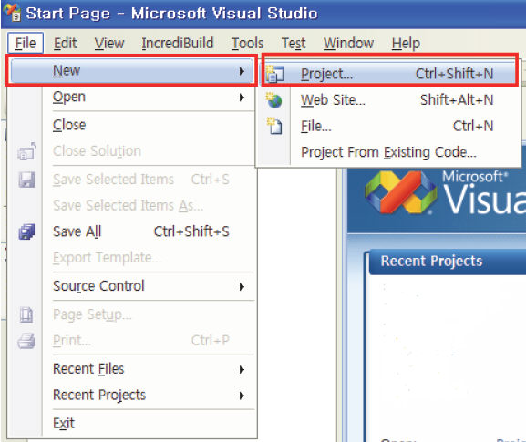The height and width of the screenshot is (442, 526).
Task: Open the Edit menu
Action: point(65,43)
